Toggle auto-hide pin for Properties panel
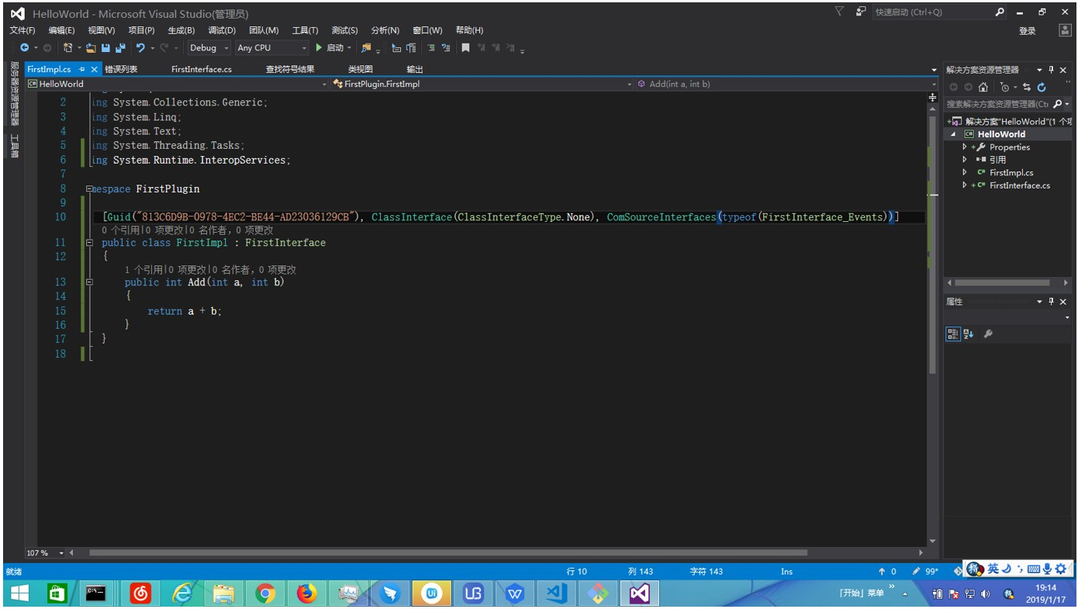The width and height of the screenshot is (1078, 609). coord(1052,302)
